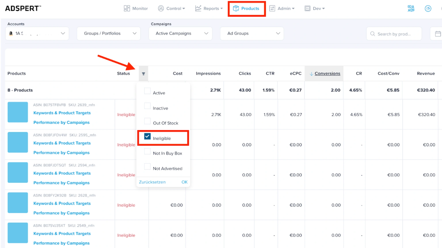442x248 pixels.
Task: Open the Admin menu
Action: tap(282, 9)
